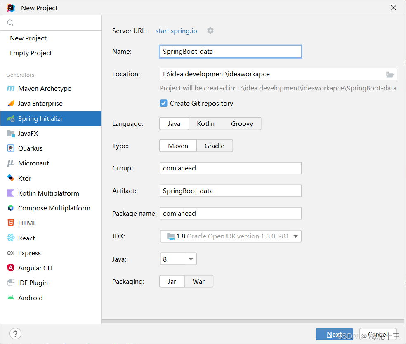Select Micronaut in generators list

tap(51, 163)
